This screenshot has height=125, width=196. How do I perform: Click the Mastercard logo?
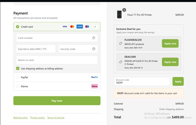tap(72, 27)
